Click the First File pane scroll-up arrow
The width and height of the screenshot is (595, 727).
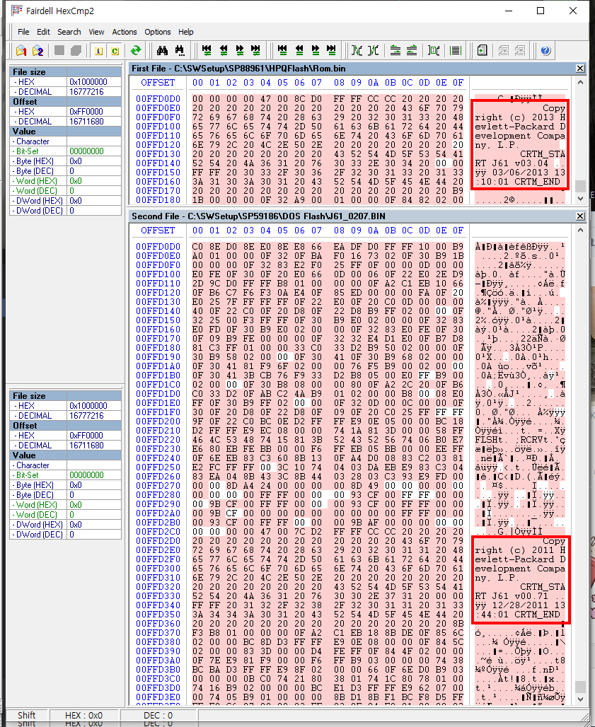point(579,82)
